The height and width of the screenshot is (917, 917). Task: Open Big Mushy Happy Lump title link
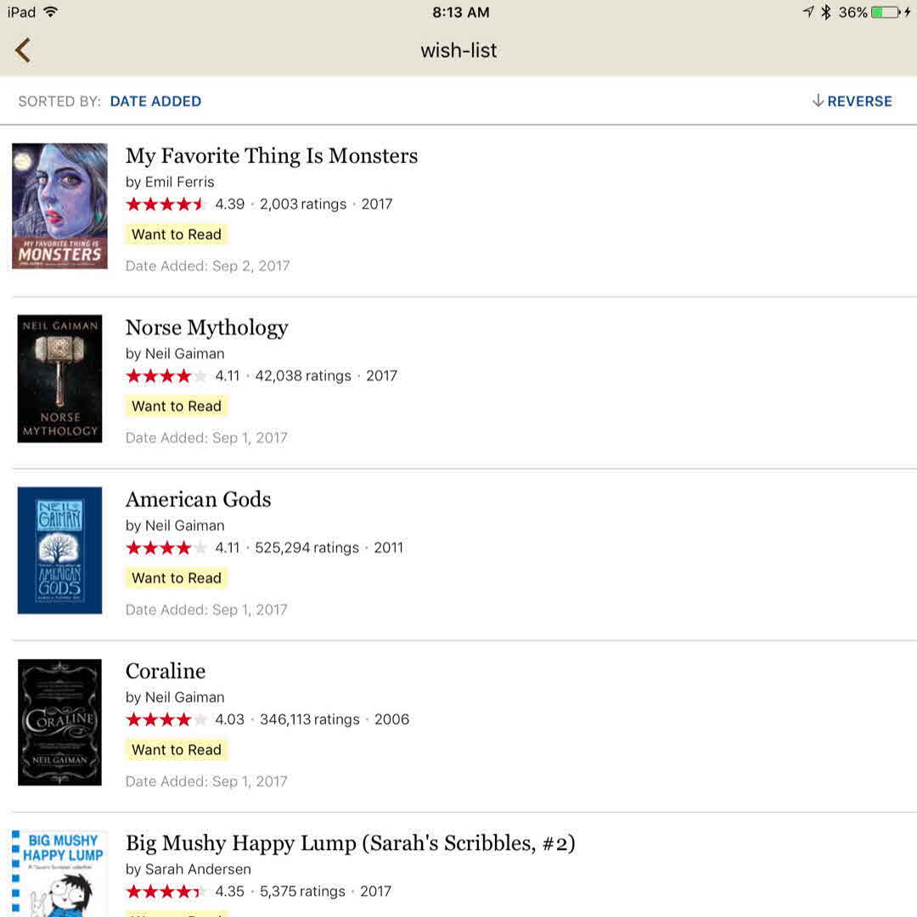pyautogui.click(x=350, y=843)
